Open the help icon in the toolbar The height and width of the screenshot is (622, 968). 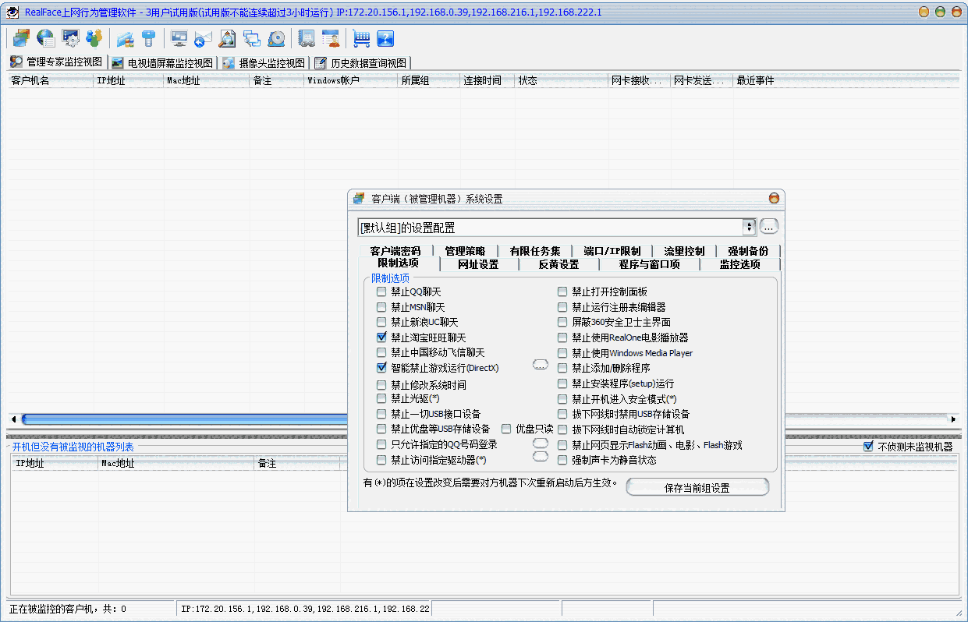pos(385,37)
